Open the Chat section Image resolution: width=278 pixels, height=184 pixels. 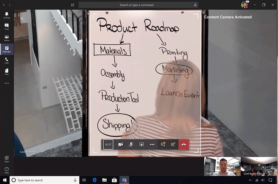[x=6, y=27]
